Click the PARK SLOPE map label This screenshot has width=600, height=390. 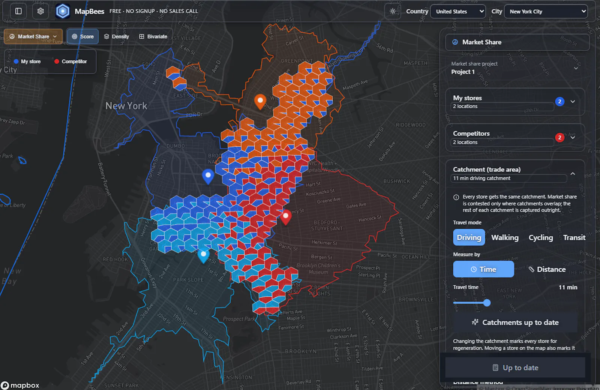pos(188,280)
